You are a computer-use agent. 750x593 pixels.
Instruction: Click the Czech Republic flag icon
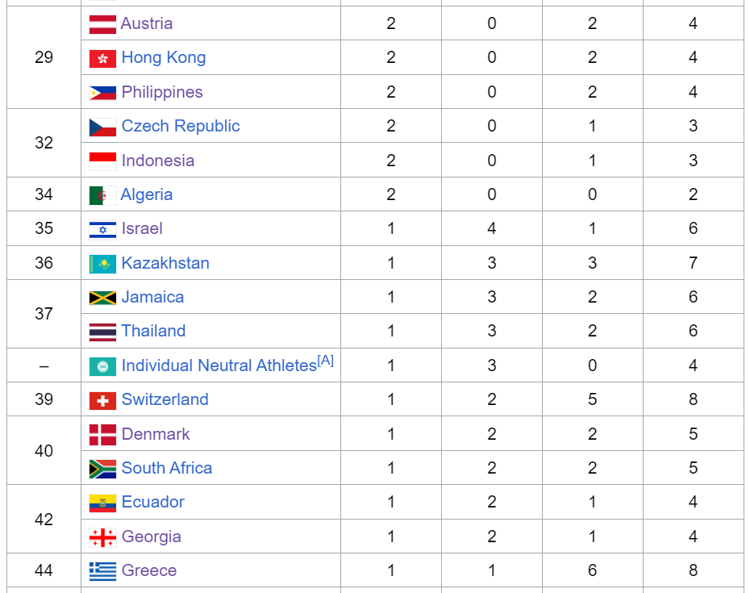coord(102,127)
